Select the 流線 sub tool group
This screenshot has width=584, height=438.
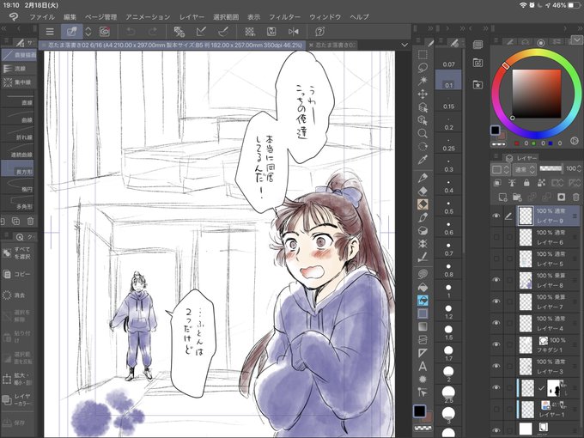point(19,69)
